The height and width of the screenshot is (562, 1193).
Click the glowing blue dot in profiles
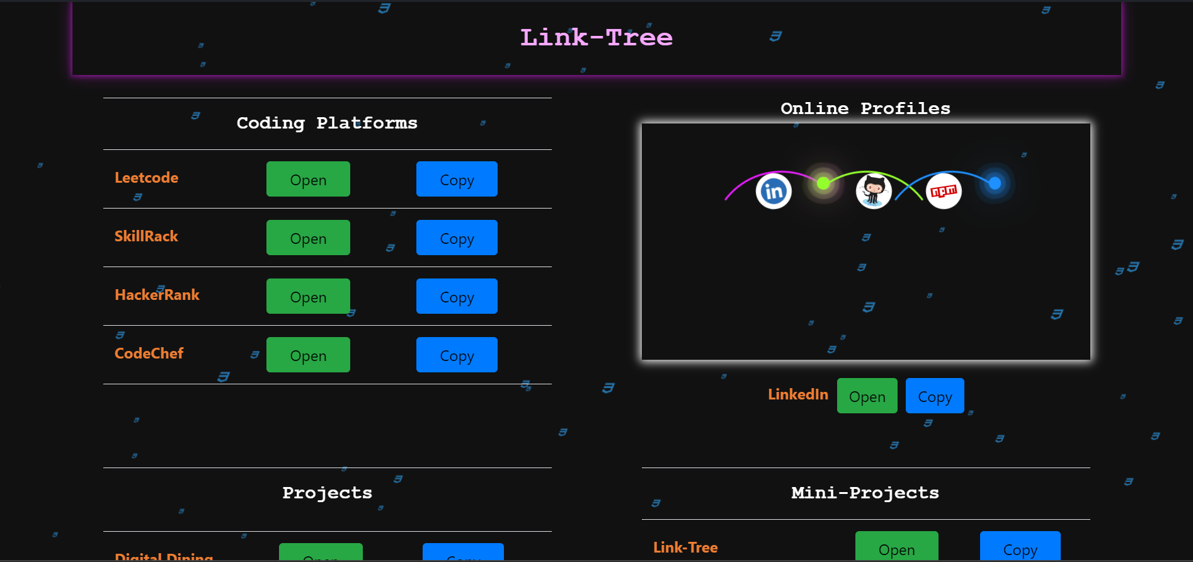(x=995, y=183)
